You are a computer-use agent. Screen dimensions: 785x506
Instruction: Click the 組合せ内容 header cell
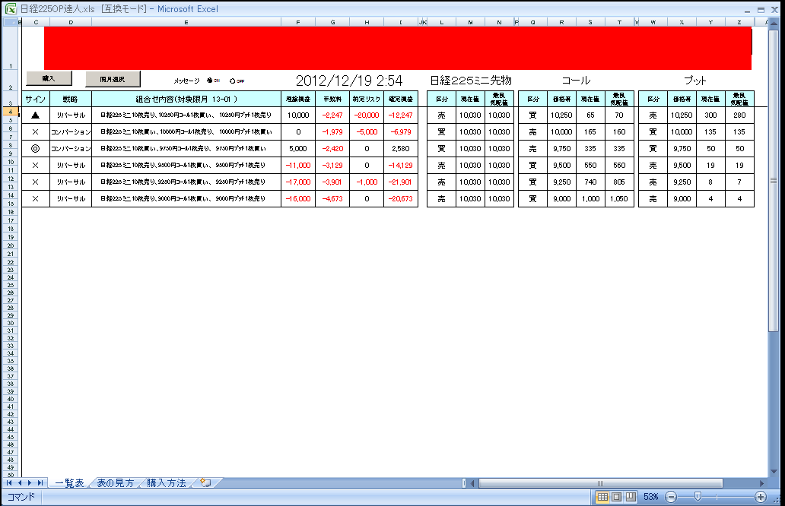click(186, 99)
